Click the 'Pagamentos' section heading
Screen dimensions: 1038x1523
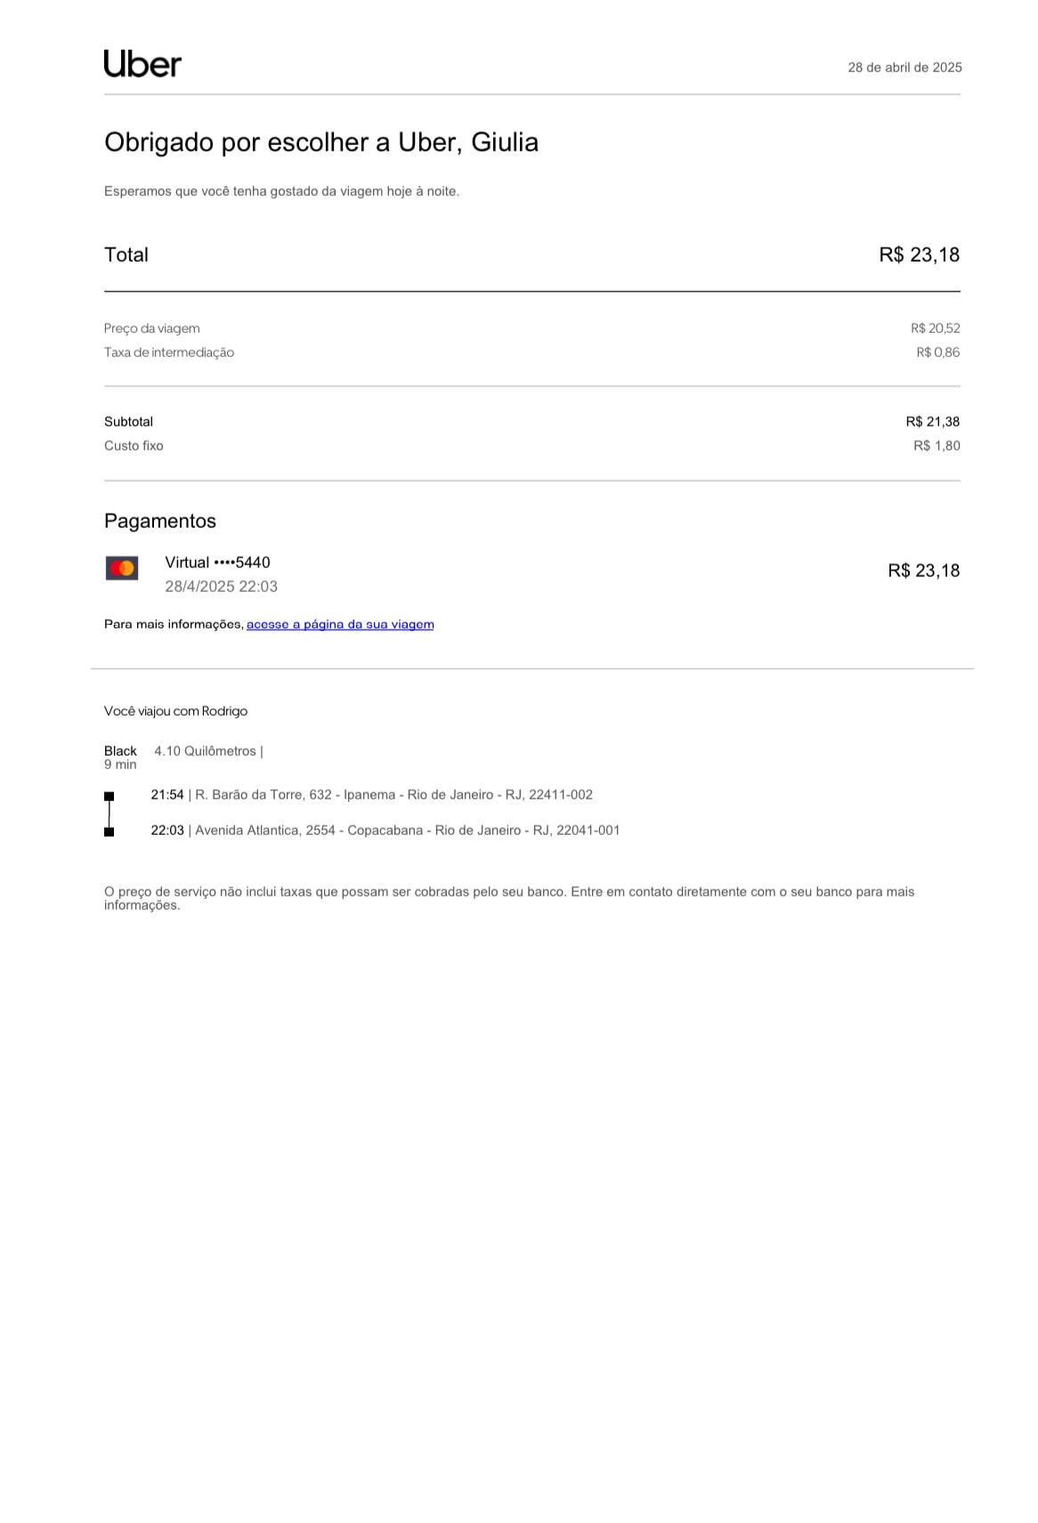[160, 522]
